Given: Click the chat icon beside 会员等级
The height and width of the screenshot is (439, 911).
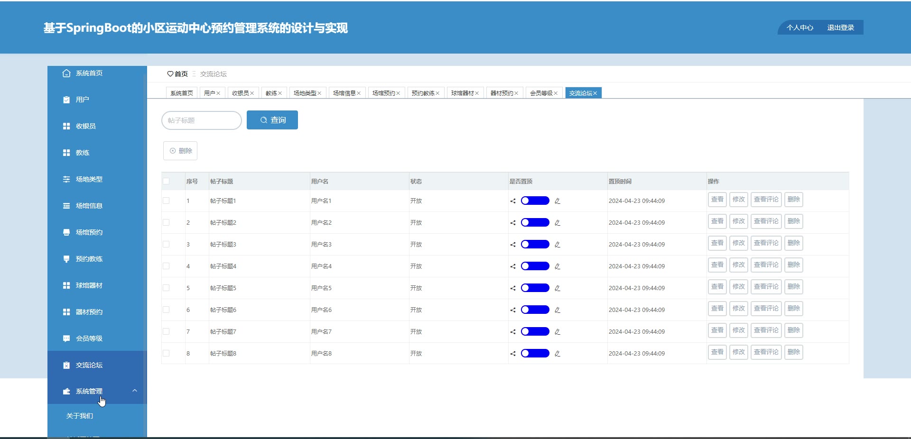Looking at the screenshot, I should coord(66,338).
